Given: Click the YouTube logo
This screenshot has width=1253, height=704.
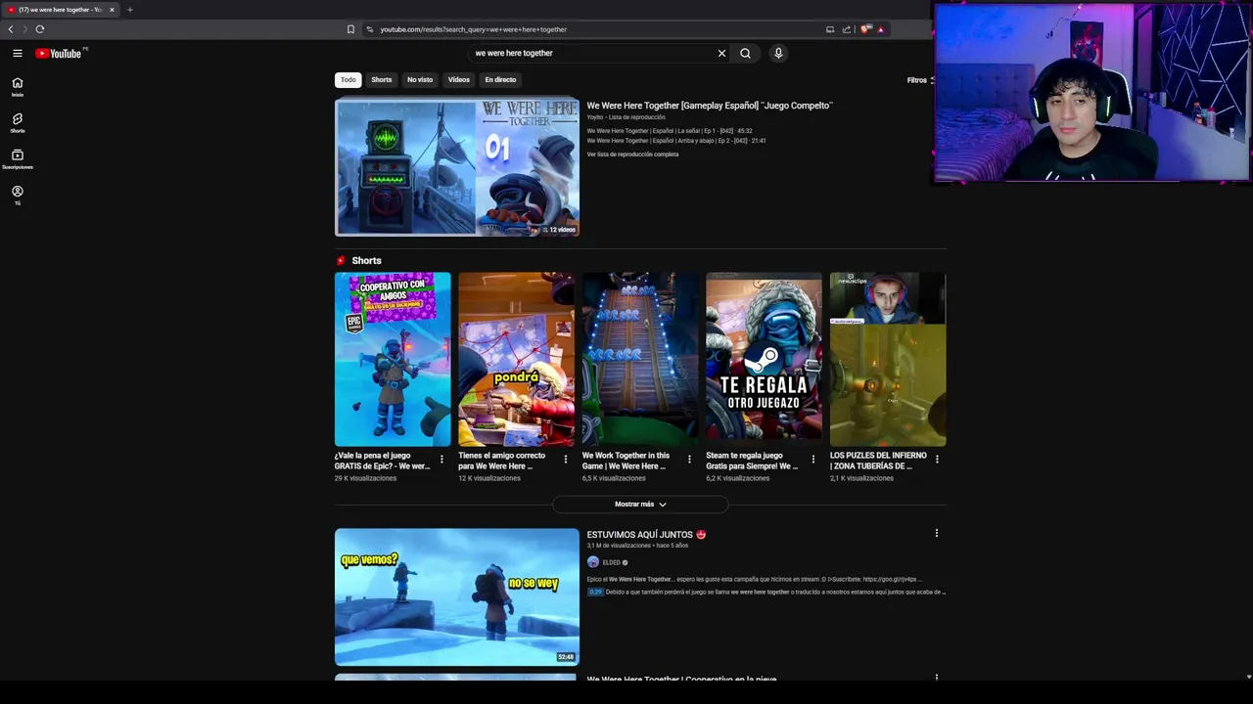Looking at the screenshot, I should 61,53.
